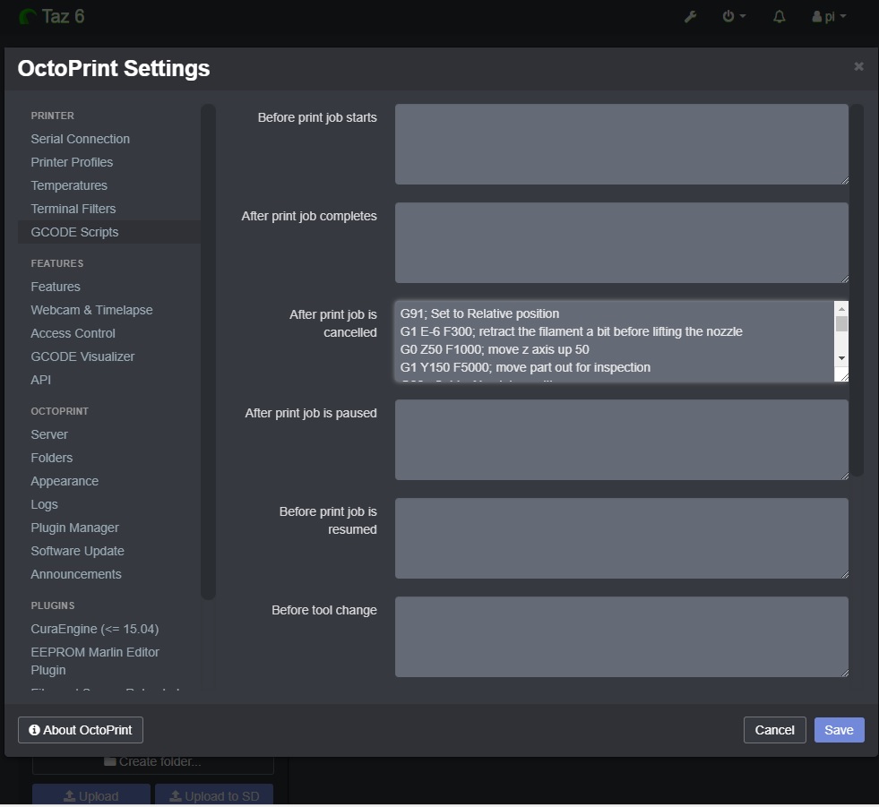This screenshot has width=879, height=807.
Task: Go to Access Control settings
Action: 73,333
